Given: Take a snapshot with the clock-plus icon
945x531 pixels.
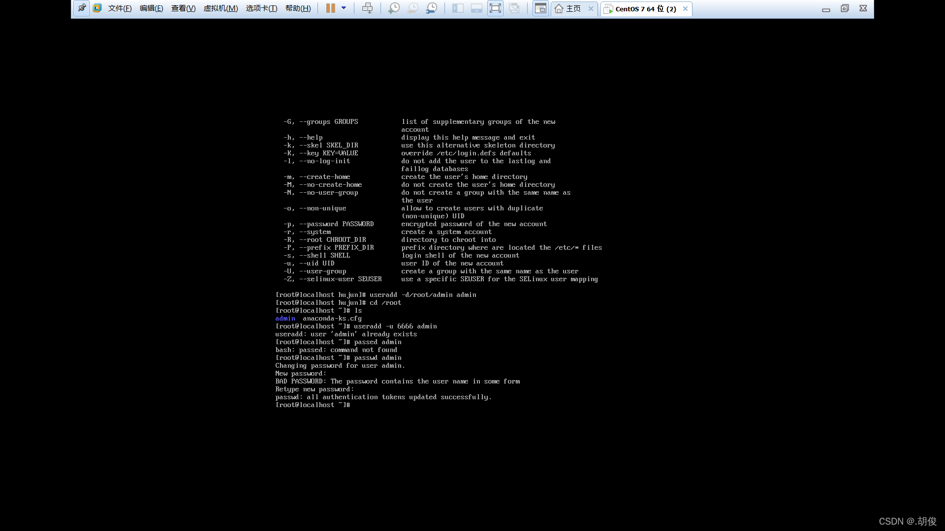Looking at the screenshot, I should [x=394, y=8].
